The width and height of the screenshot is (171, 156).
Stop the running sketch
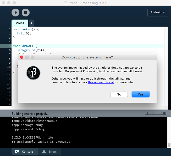[26, 13]
